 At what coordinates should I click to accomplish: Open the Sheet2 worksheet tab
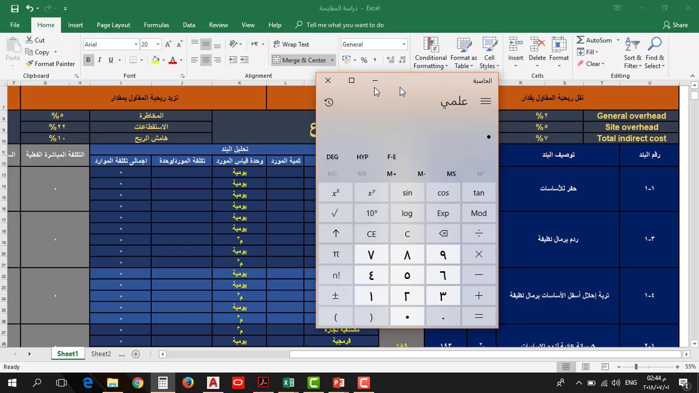pyautogui.click(x=101, y=354)
